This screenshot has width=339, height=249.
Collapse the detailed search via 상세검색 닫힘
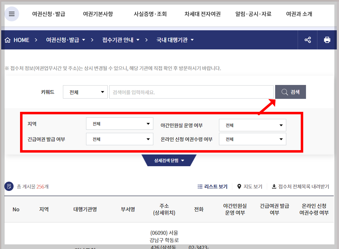tap(169, 160)
